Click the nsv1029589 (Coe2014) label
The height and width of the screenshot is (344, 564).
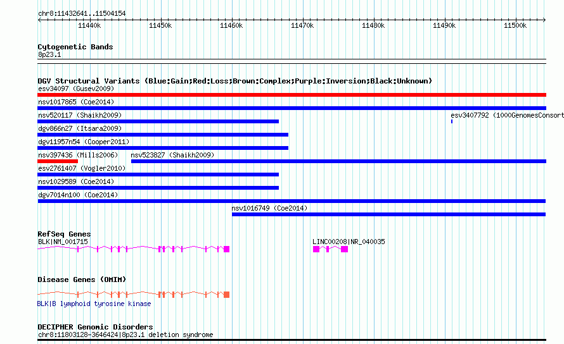(76, 181)
